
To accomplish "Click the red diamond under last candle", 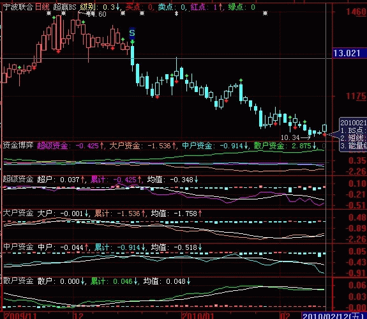I will point(324,135).
